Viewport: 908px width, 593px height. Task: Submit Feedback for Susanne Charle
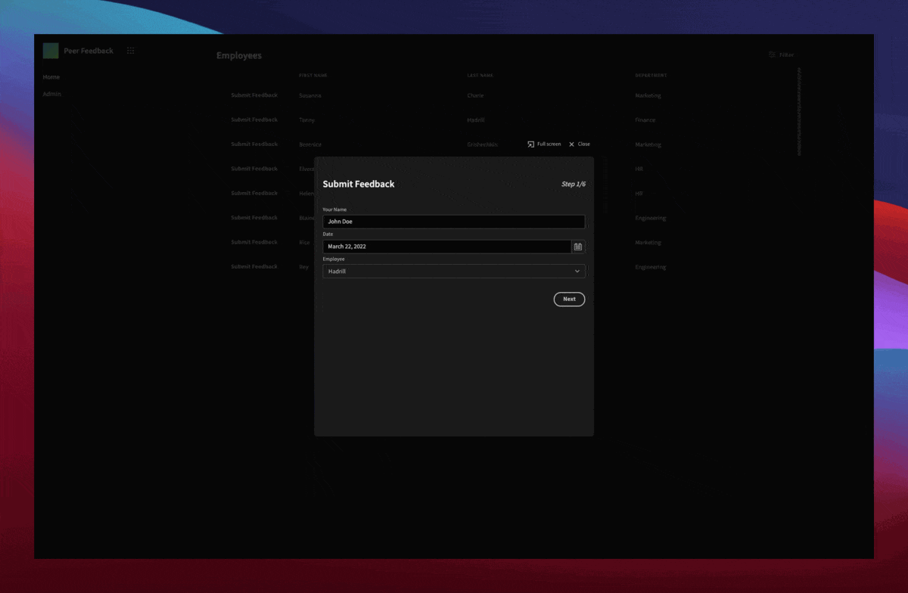pyautogui.click(x=254, y=95)
